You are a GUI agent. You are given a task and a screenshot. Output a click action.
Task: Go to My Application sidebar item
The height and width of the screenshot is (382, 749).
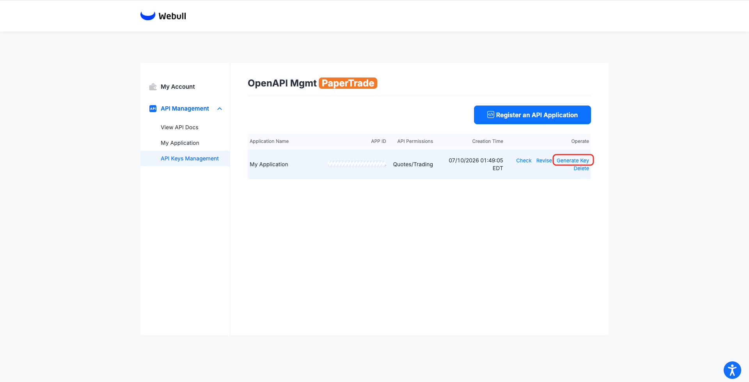pos(180,143)
